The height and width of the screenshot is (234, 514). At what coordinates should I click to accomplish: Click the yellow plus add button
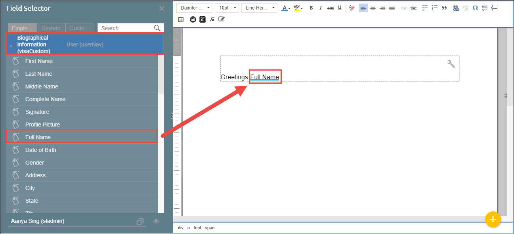coord(493,219)
